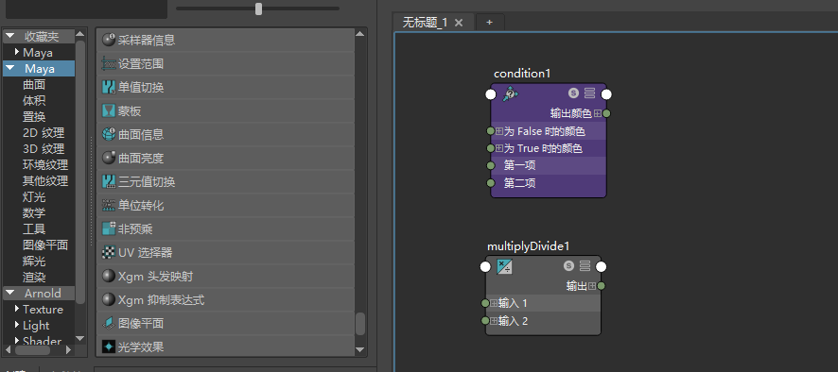Select the Xgm 头发映射 node icon
This screenshot has width=838, height=372.
(x=109, y=277)
